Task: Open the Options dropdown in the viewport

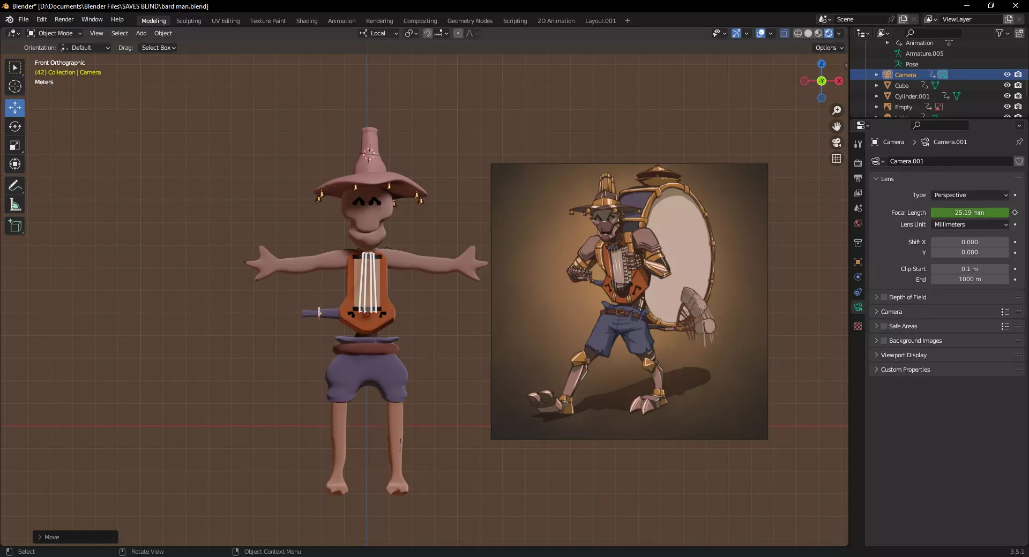Action: [829, 48]
